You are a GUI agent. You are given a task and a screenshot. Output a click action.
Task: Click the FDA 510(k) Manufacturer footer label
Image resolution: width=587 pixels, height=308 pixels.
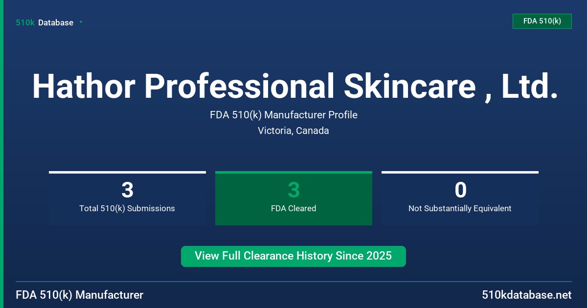tap(80, 295)
